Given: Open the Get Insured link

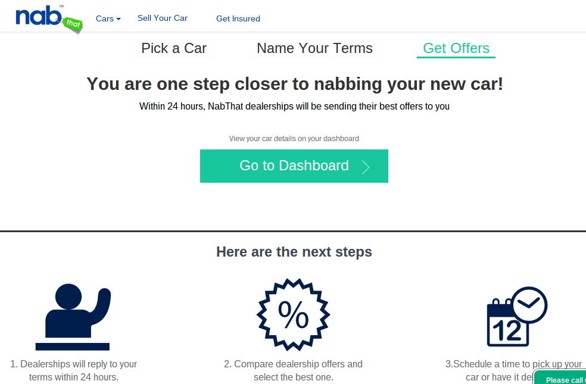Looking at the screenshot, I should click(238, 18).
